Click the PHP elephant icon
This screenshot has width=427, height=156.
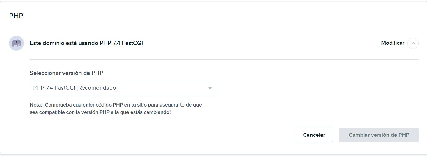pos(16,43)
